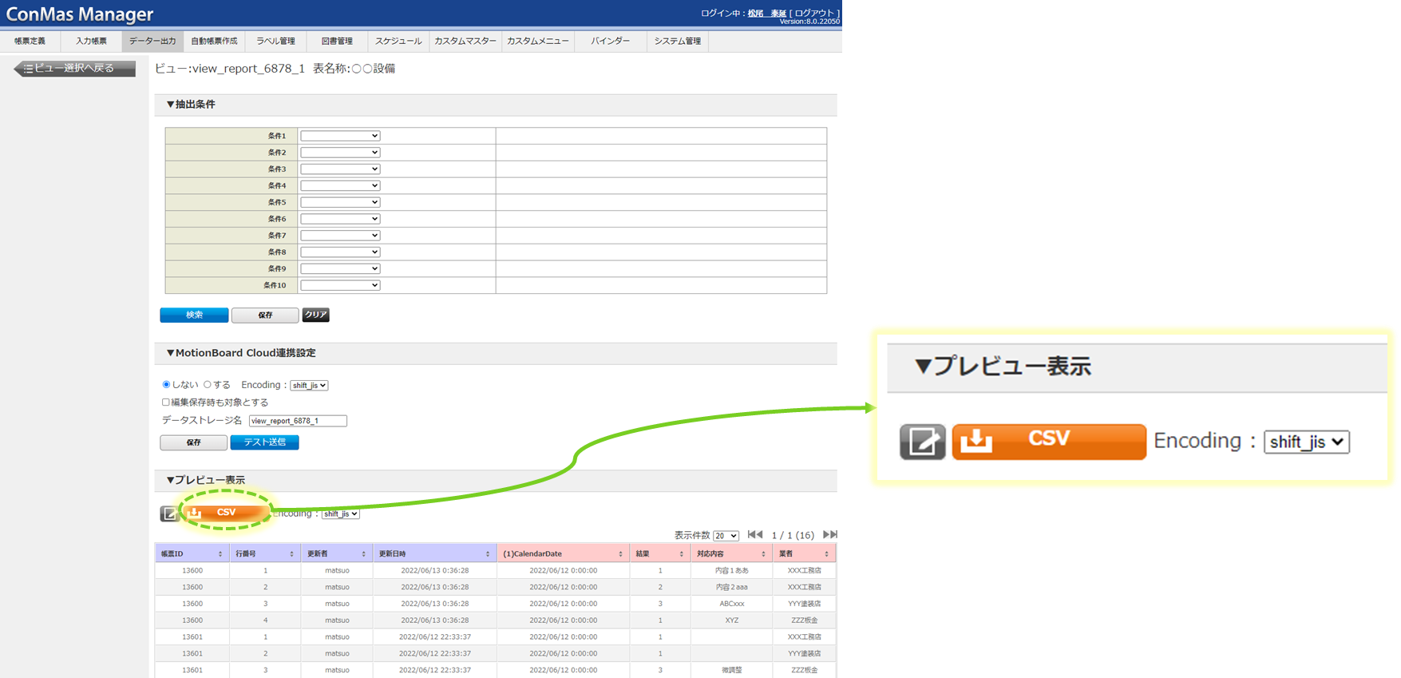Viewport: 1401px width, 678px height.
Task: Go back with ビュー選択へ戻る button
Action: (75, 69)
